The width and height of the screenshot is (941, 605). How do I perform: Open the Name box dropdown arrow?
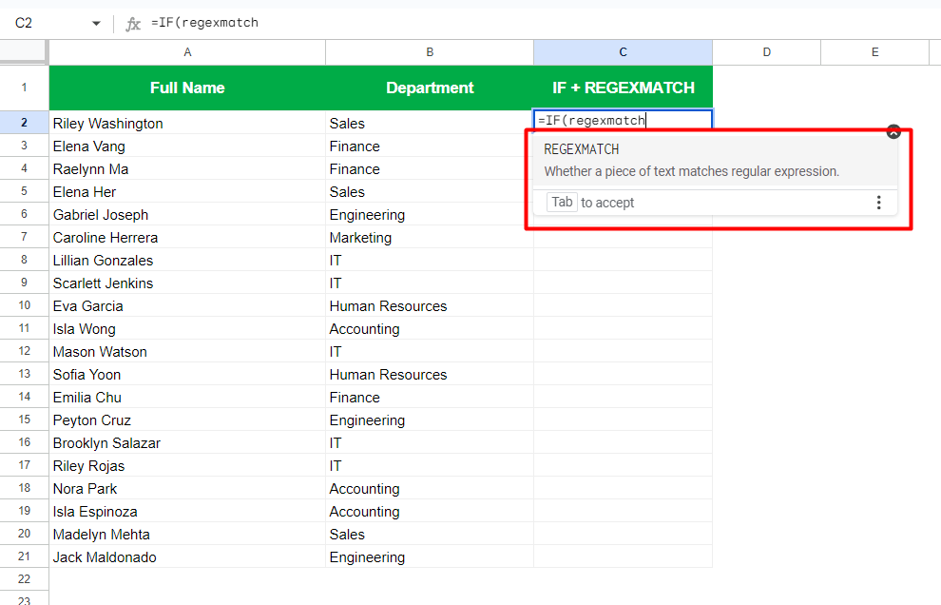[x=96, y=24]
